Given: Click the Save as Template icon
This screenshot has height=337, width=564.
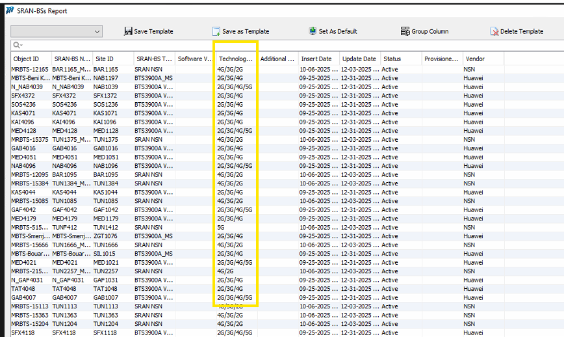Looking at the screenshot, I should point(216,31).
